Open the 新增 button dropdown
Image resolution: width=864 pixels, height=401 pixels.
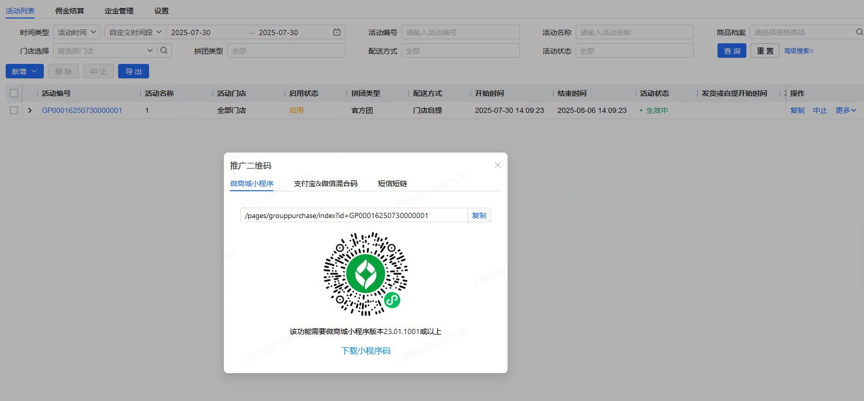25,71
